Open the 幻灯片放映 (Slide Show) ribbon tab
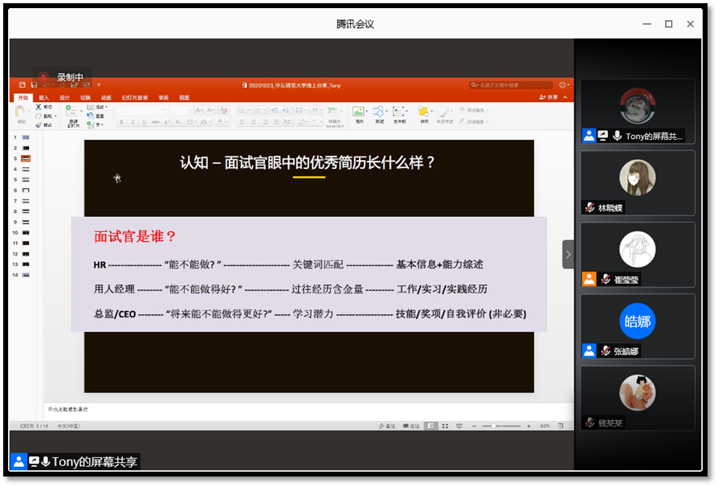This screenshot has height=487, width=718. [134, 97]
